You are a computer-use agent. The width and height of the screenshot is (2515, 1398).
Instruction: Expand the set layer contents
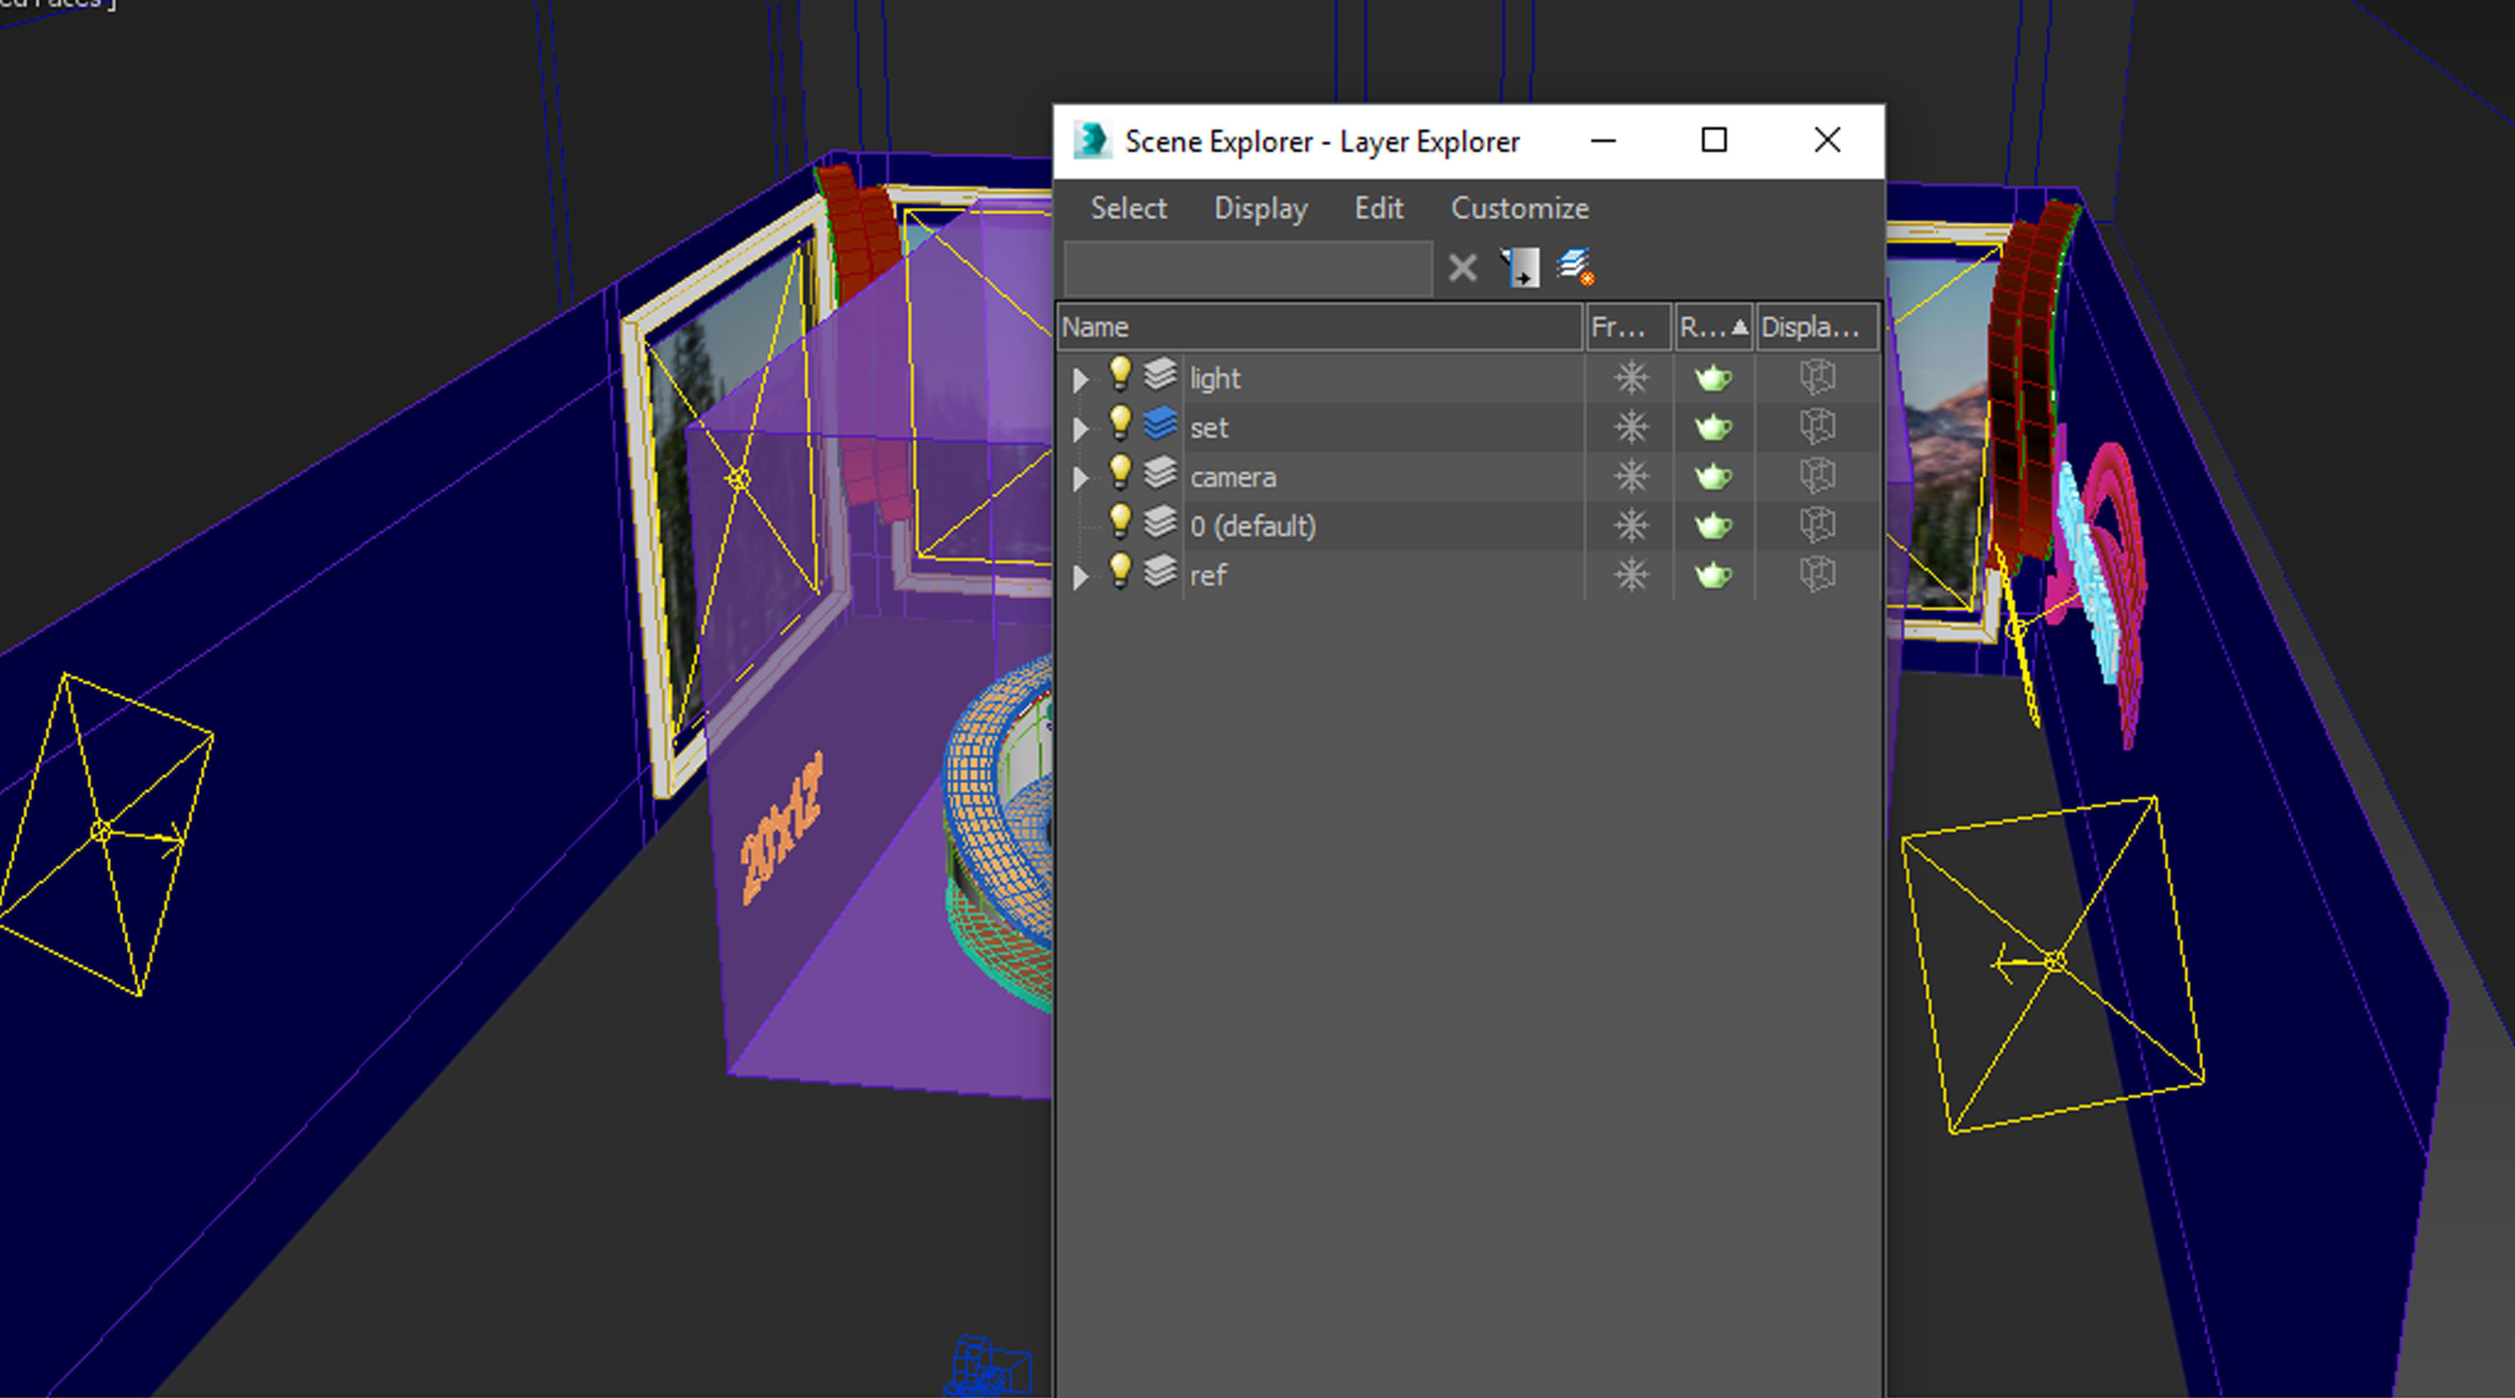click(1080, 429)
